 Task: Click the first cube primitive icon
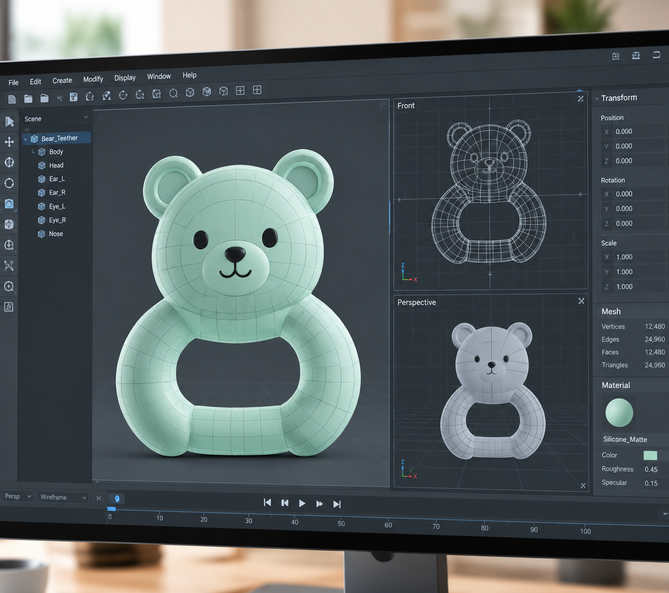(x=190, y=92)
